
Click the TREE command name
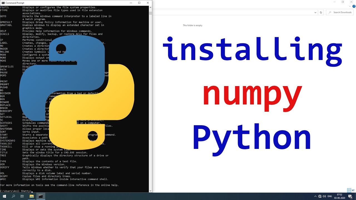coord(3,156)
